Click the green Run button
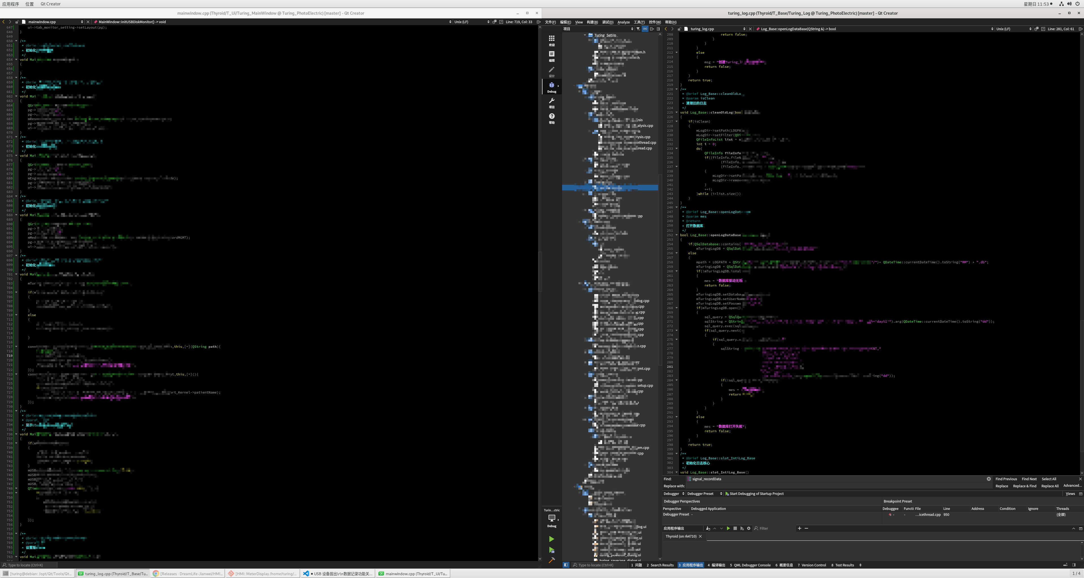1084x578 pixels. click(x=551, y=539)
